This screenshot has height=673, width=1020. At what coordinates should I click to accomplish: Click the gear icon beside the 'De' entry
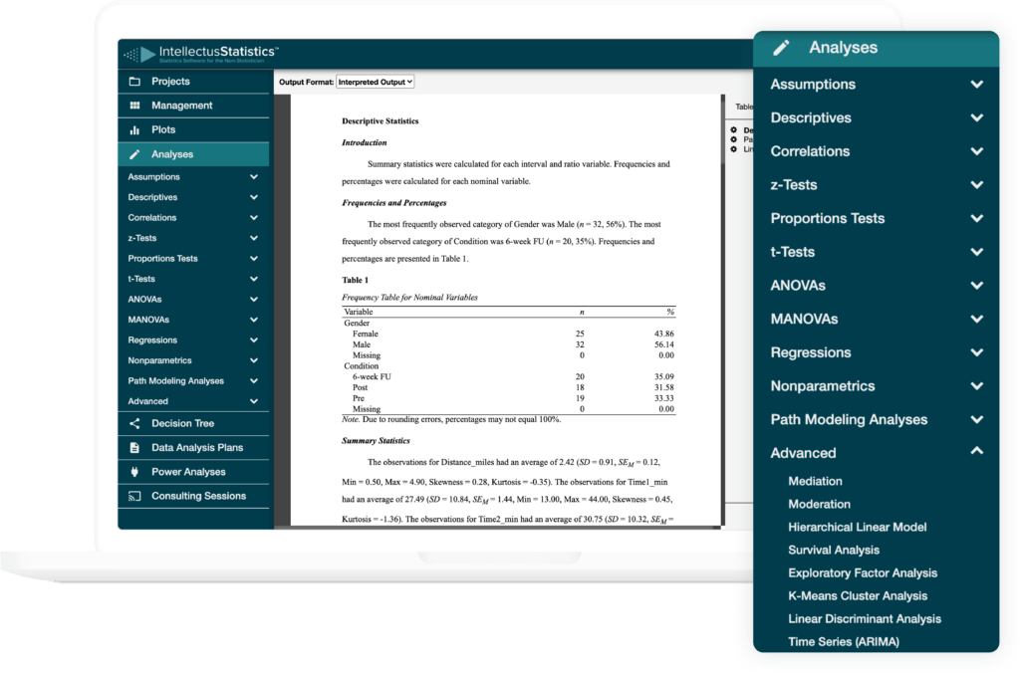pos(734,129)
